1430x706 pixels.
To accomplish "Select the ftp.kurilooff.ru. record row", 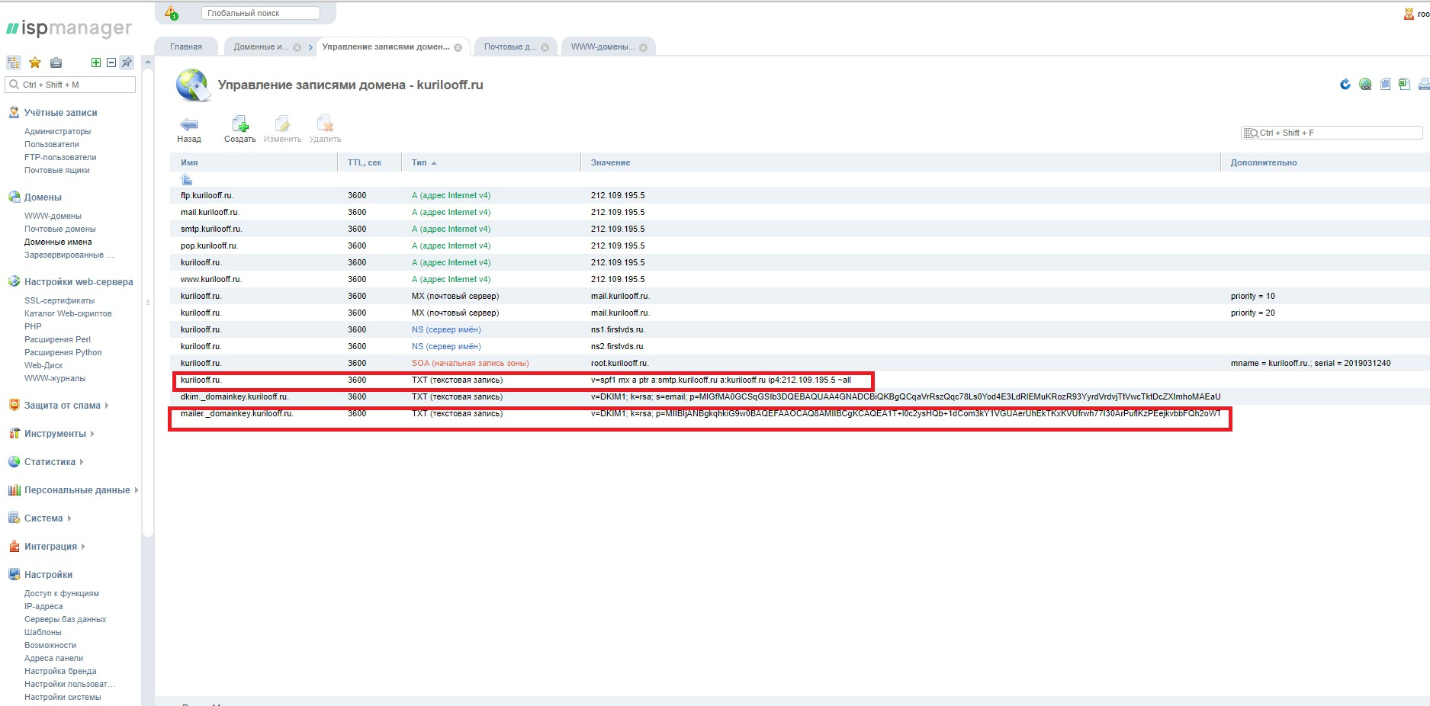I will click(x=799, y=195).
